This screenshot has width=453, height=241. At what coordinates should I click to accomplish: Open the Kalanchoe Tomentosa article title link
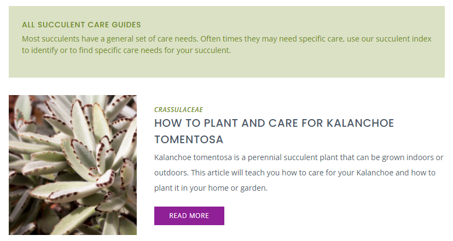(274, 131)
